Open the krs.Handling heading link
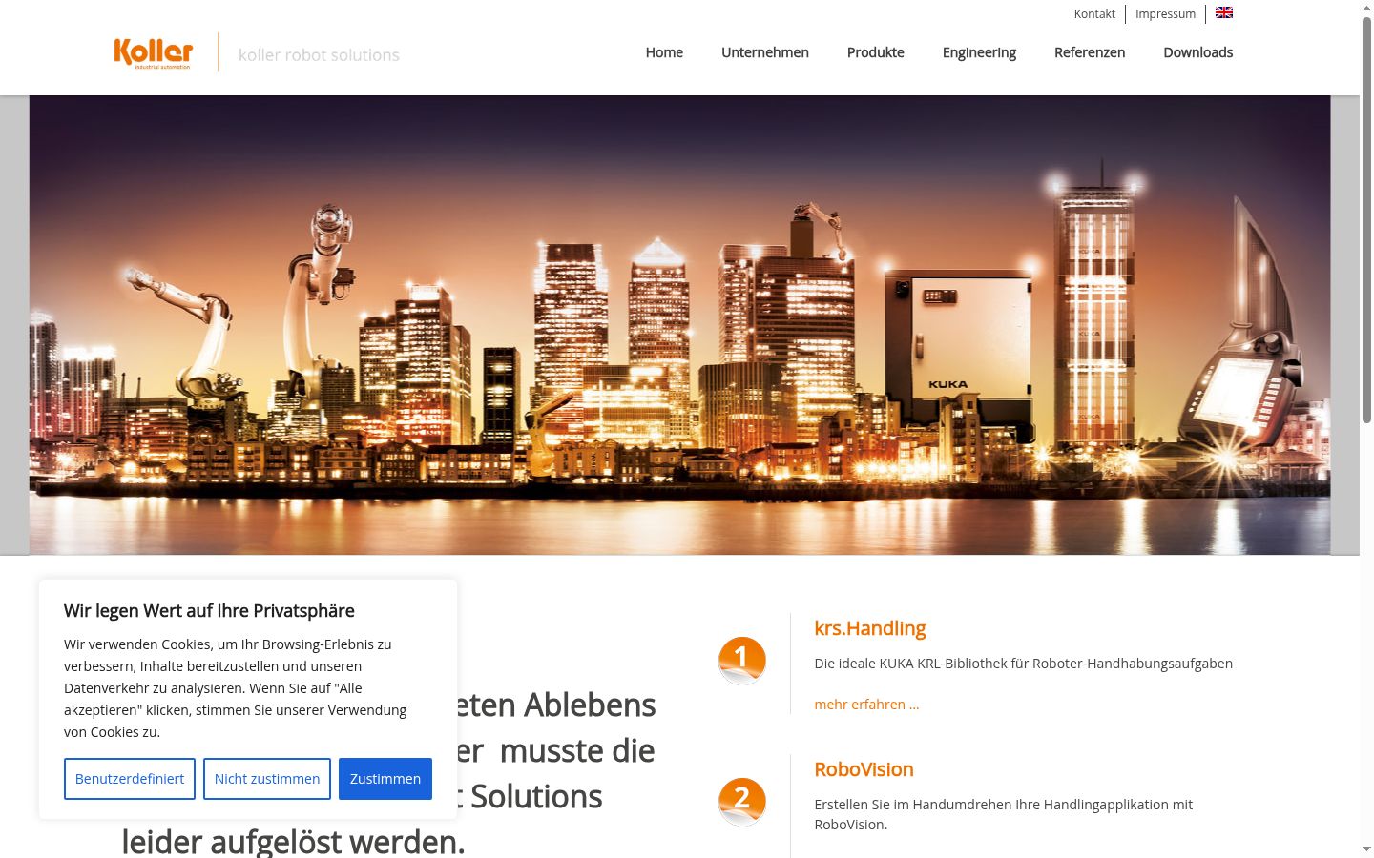 870,628
